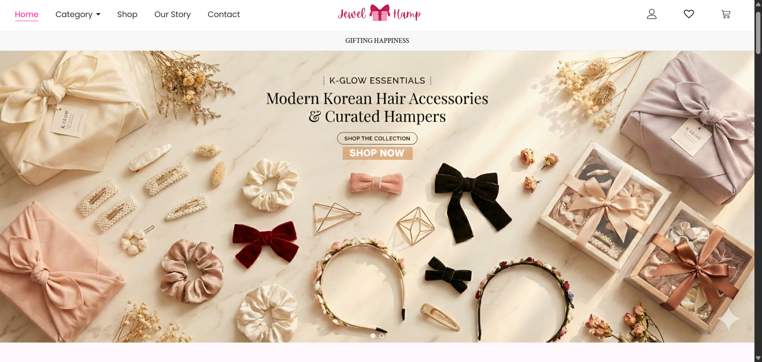Click the Shop Now button
The image size is (762, 362).
(x=377, y=153)
